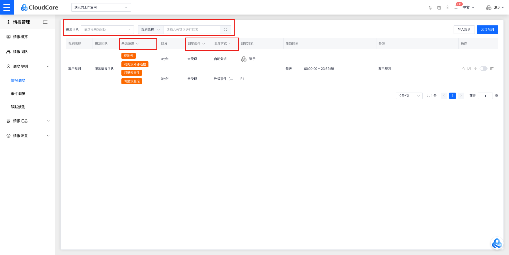Click the 导入规则 button
509x255 pixels.
tap(464, 30)
